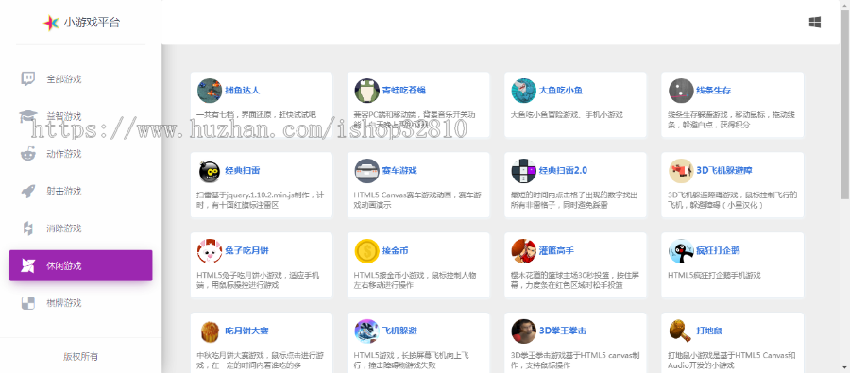Select the highlighted 休闲游戏 category
Image resolution: width=850 pixels, height=373 pixels.
coord(81,265)
